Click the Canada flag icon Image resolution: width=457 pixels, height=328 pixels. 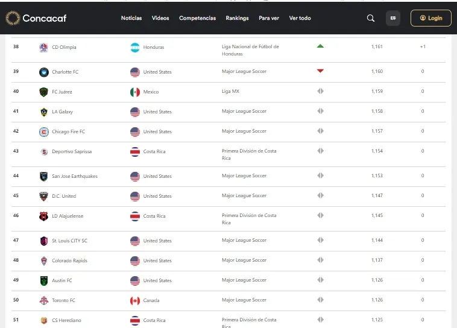[x=135, y=300]
